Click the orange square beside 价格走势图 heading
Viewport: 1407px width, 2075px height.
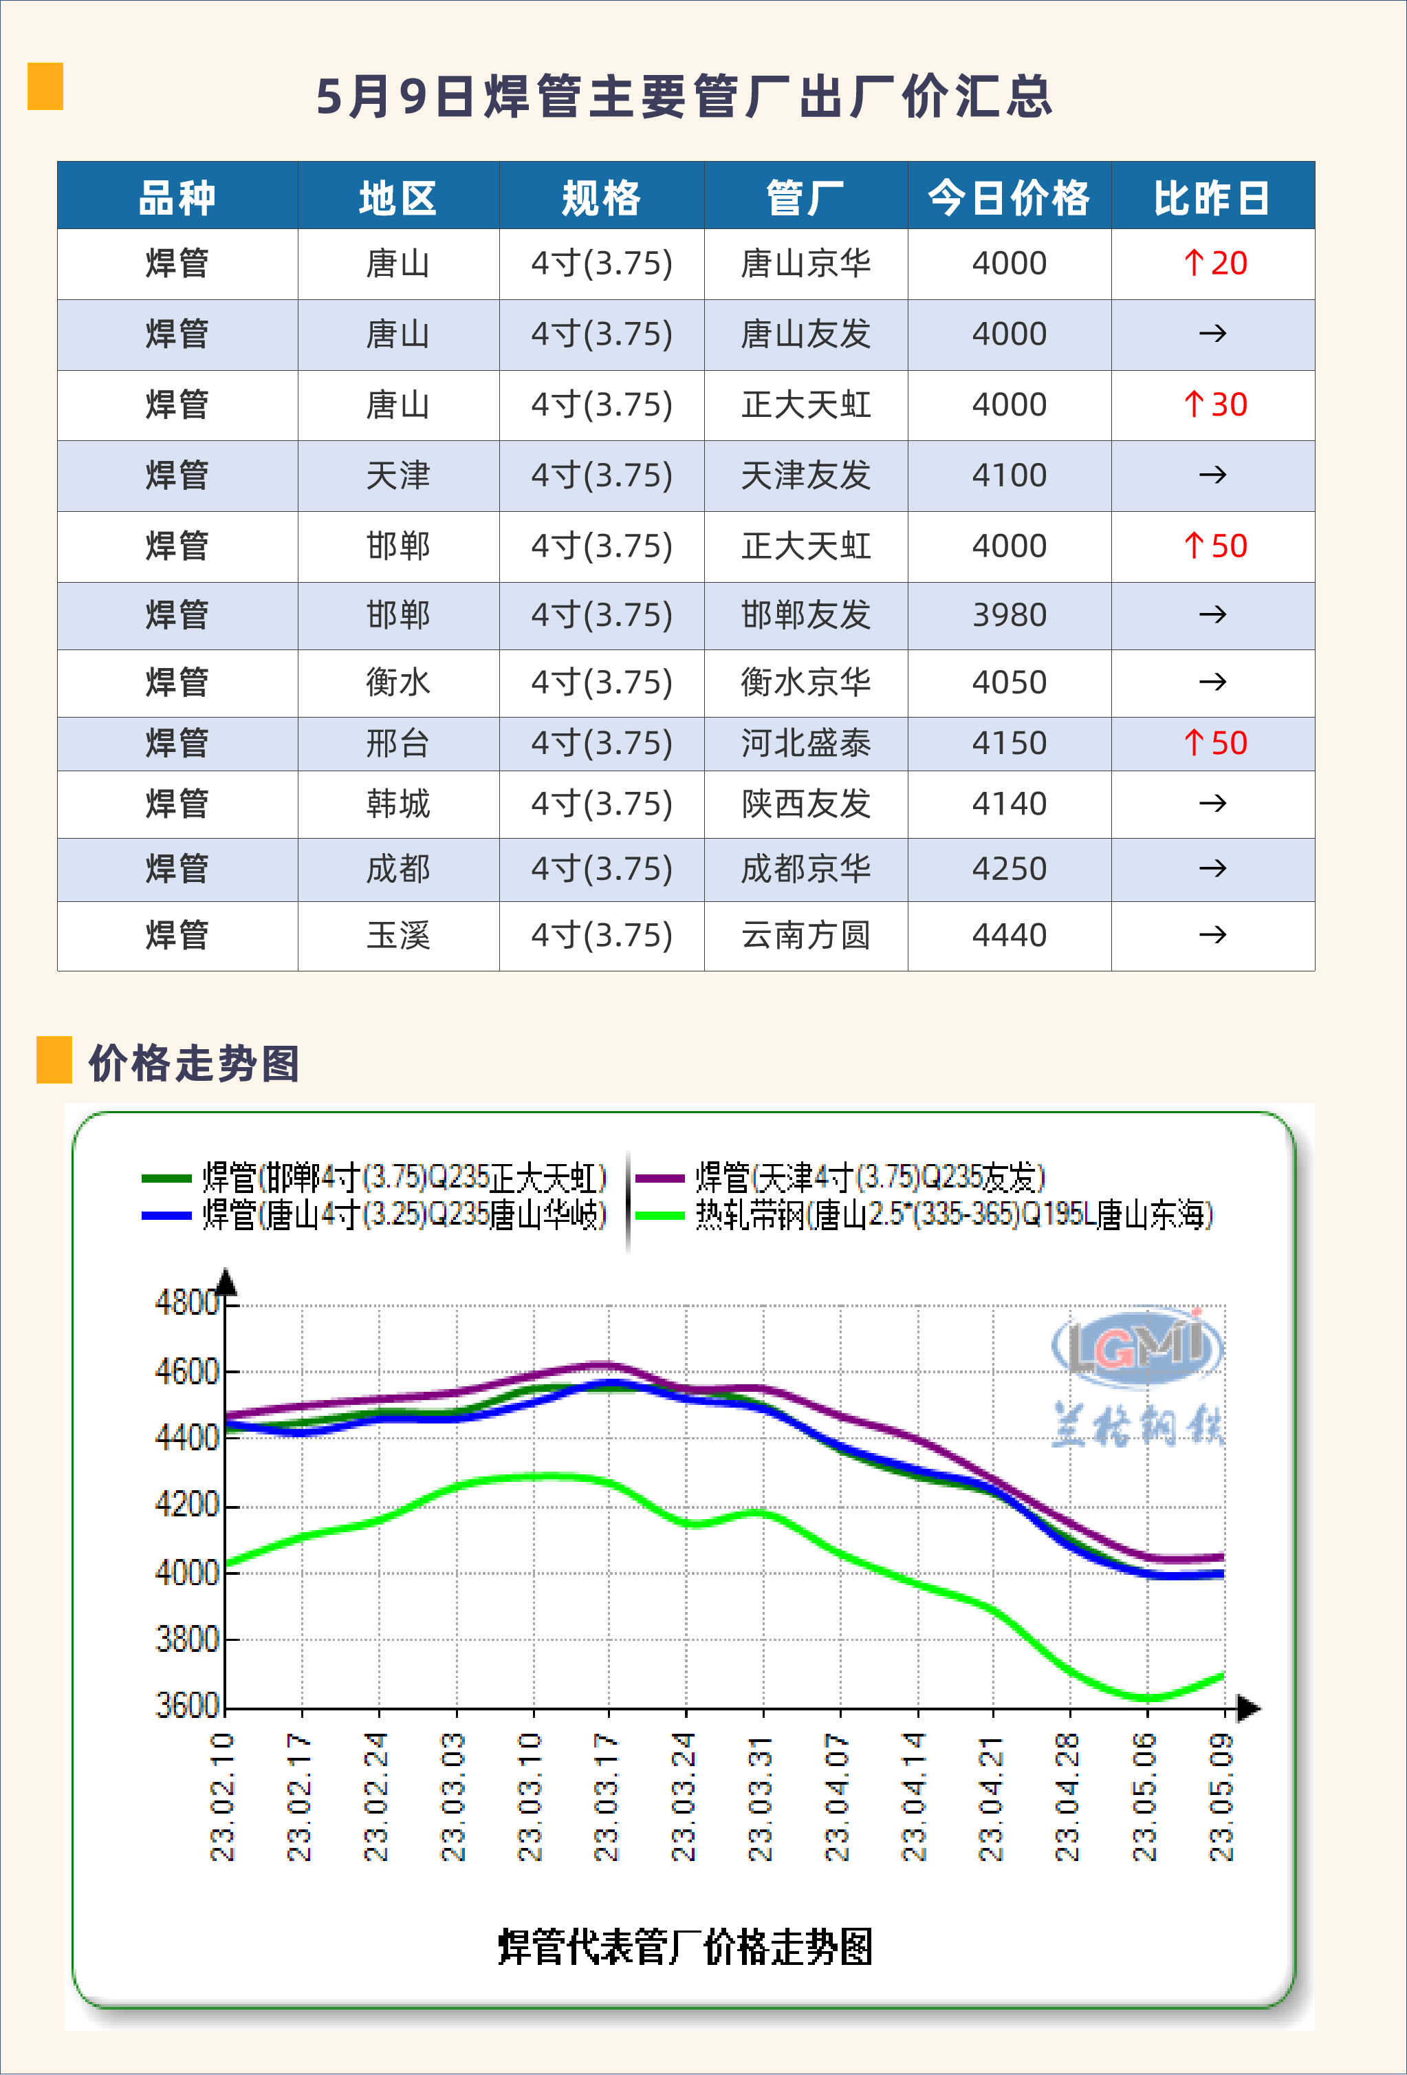pos(54,1060)
